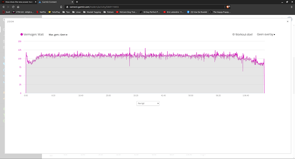Close the zoom chart overlay
The height and width of the screenshot is (159, 295).
click(287, 22)
